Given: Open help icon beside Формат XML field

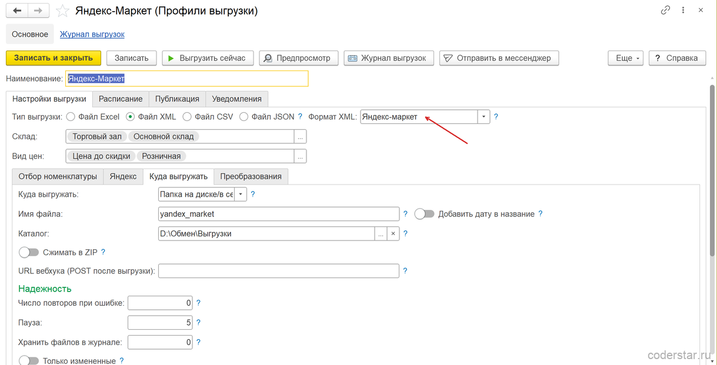Looking at the screenshot, I should coord(496,116).
